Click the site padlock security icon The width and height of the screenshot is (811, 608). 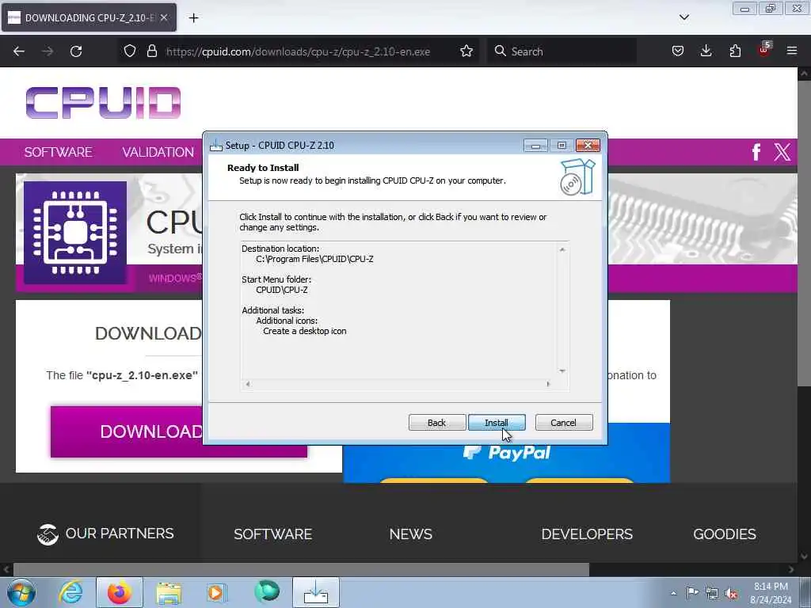[x=151, y=51]
